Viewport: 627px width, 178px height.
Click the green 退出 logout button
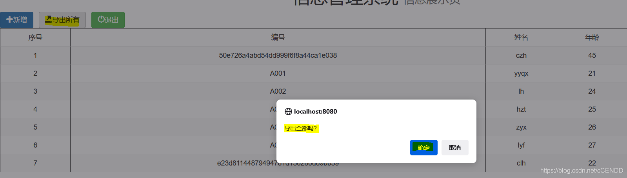pyautogui.click(x=108, y=20)
